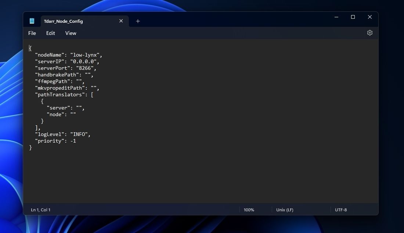
Task: Click the Unix (LF) line-ending indicator
Action: click(285, 209)
